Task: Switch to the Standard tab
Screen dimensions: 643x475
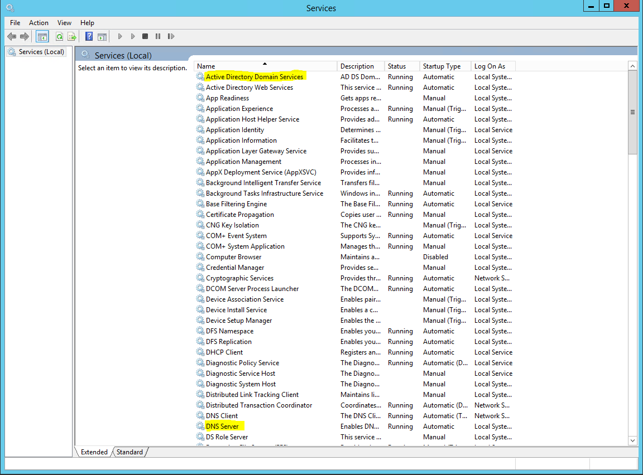Action: [x=129, y=452]
